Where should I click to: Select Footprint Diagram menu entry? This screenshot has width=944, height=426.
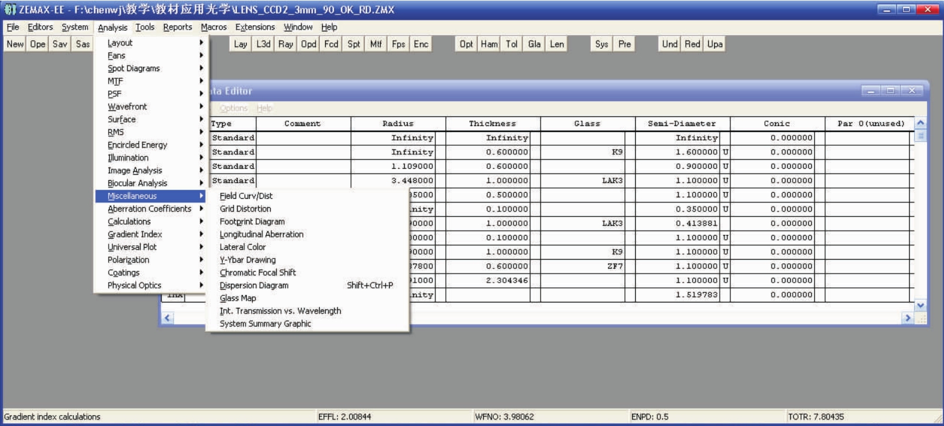pos(307,222)
